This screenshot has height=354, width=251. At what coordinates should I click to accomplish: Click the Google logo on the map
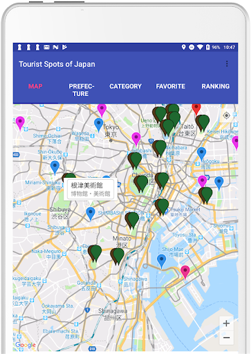(25, 345)
